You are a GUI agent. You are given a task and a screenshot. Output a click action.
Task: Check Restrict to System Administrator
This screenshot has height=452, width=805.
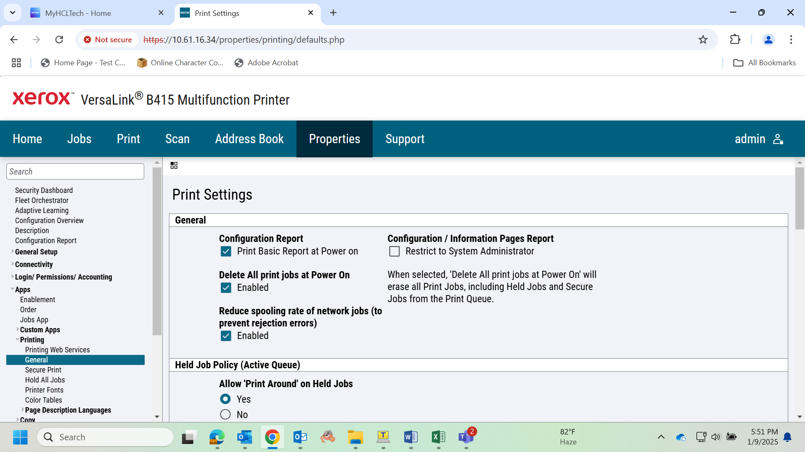click(x=395, y=251)
